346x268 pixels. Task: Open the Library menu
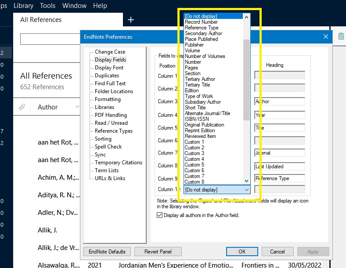(x=23, y=6)
